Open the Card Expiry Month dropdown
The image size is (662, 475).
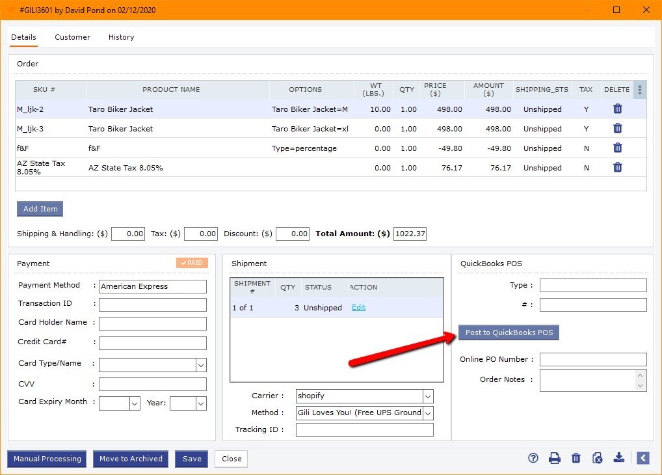pos(135,403)
